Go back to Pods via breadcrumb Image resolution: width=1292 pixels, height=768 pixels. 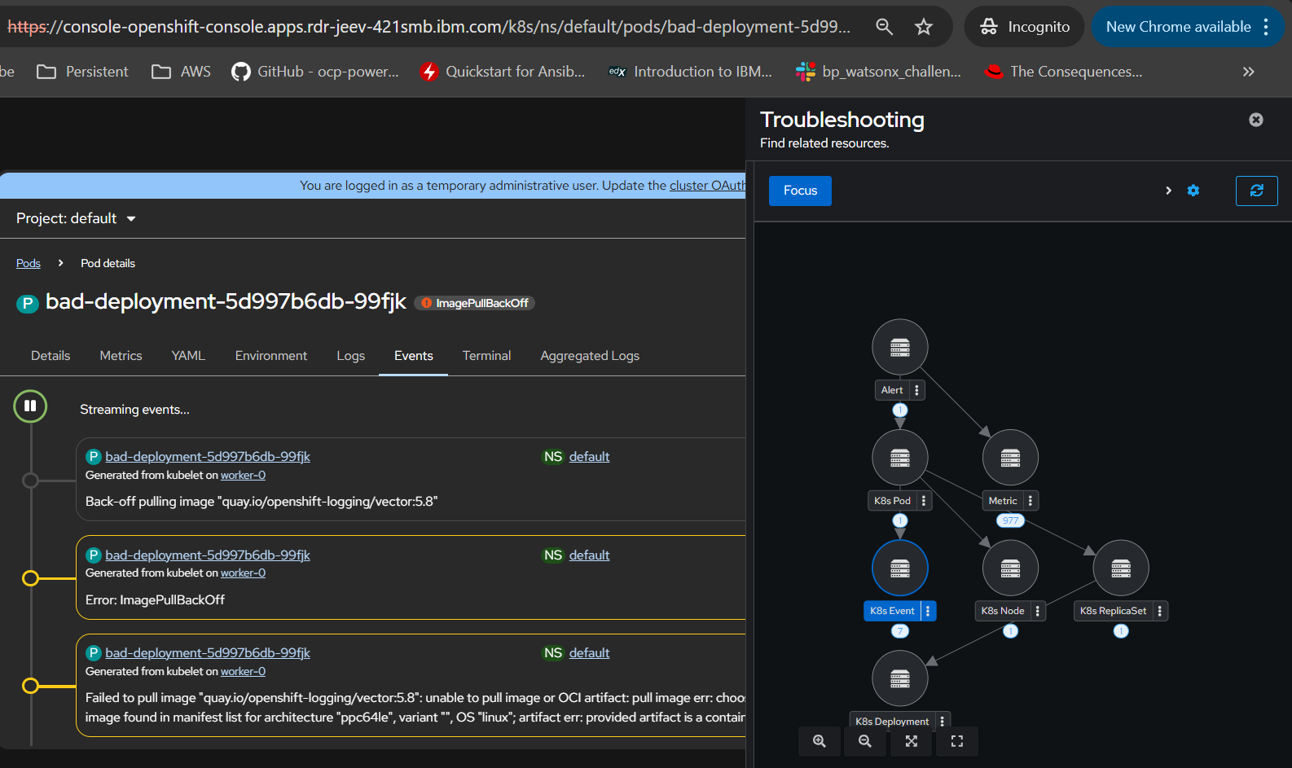29,263
